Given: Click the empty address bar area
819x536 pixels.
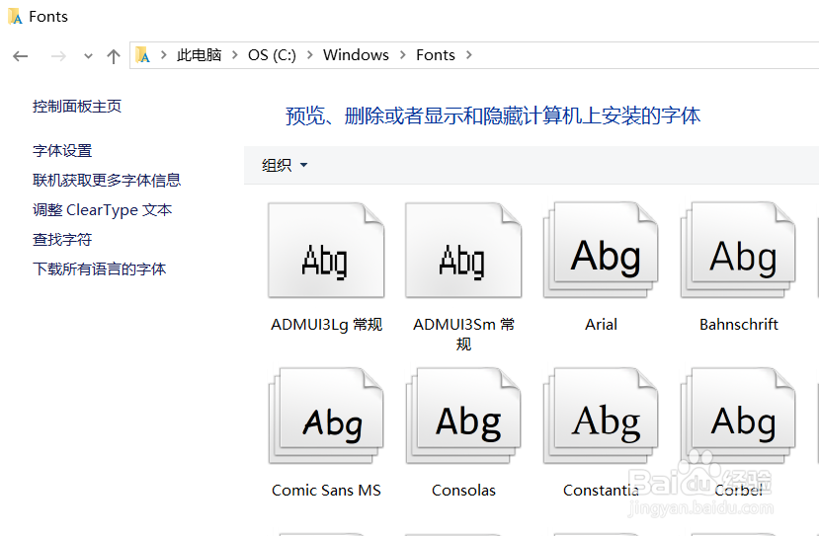Looking at the screenshot, I should point(648,55).
